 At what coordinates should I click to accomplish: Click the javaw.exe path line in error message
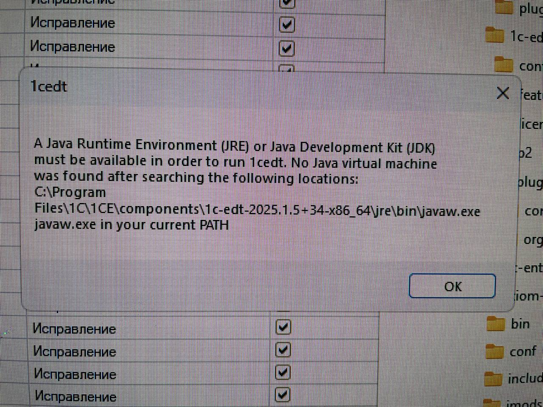pyautogui.click(x=257, y=211)
